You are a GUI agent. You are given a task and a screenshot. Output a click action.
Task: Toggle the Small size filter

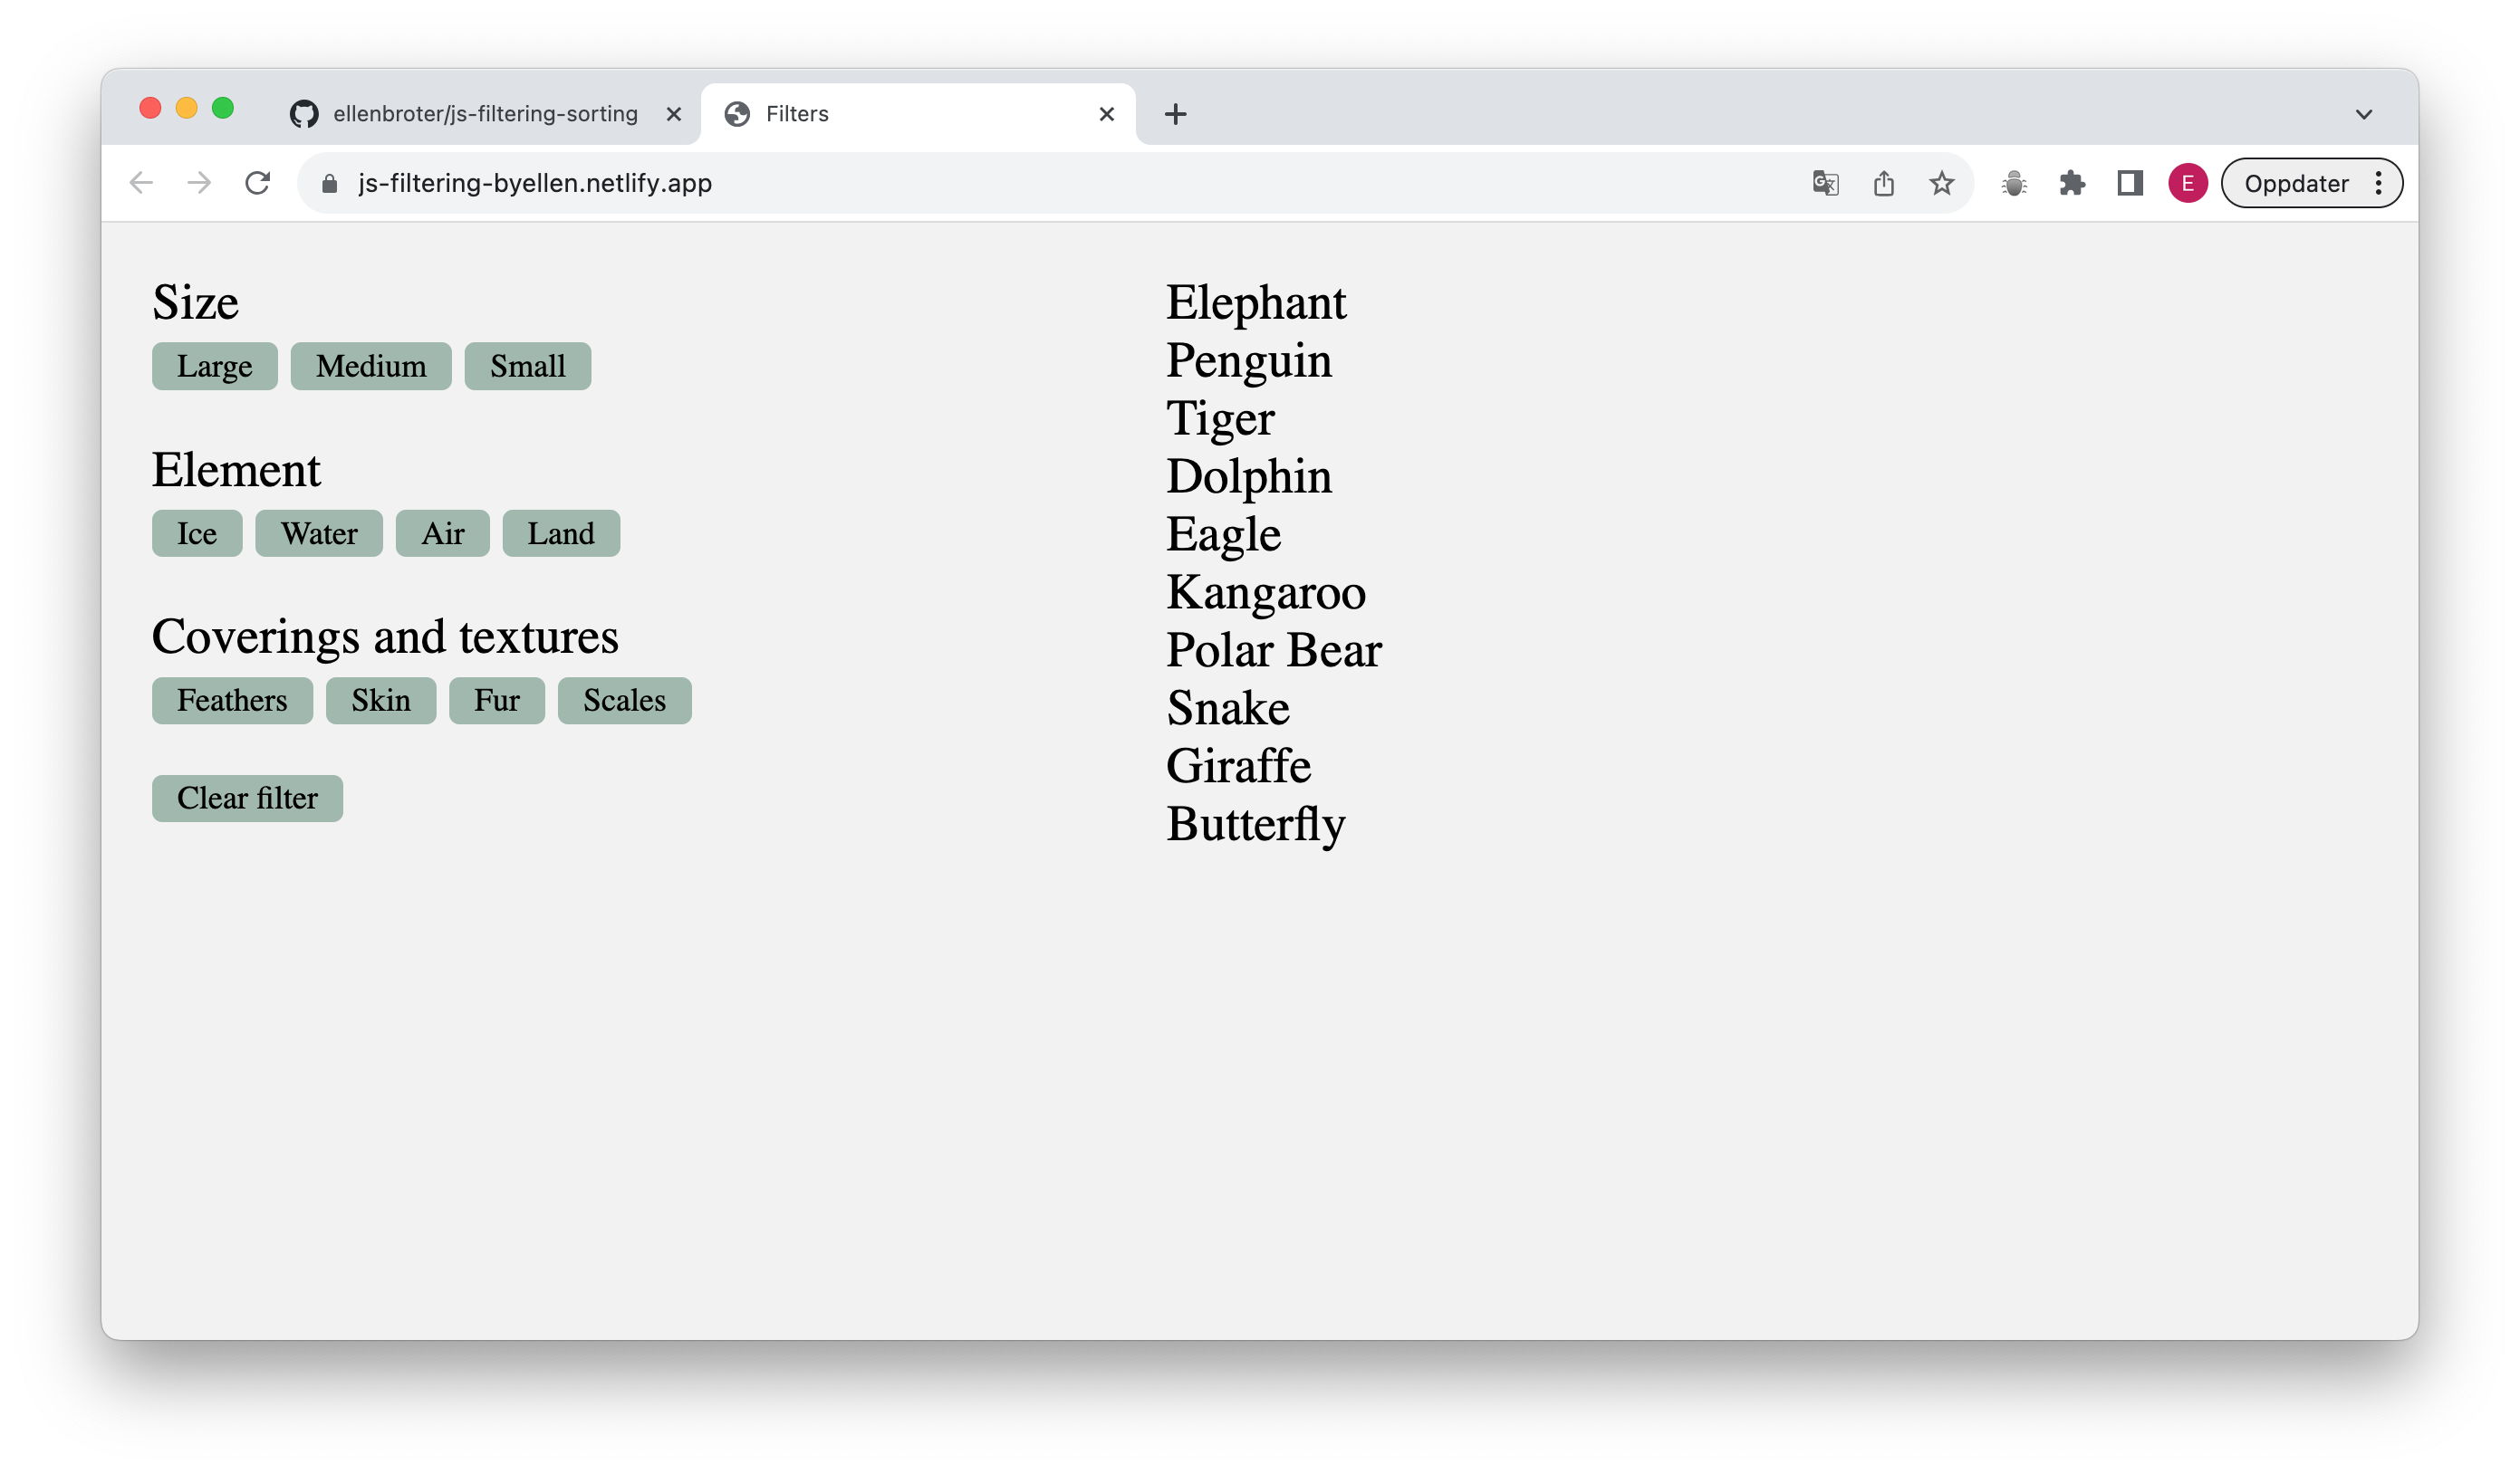(526, 365)
